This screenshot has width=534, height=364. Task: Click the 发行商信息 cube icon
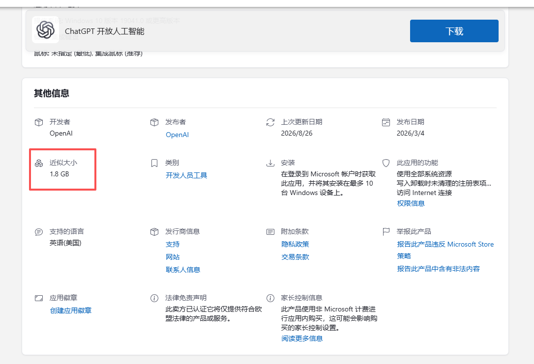pos(154,232)
